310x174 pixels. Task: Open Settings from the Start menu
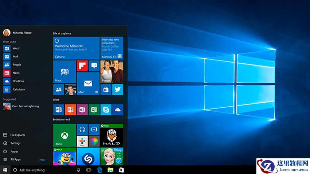(x=12, y=143)
